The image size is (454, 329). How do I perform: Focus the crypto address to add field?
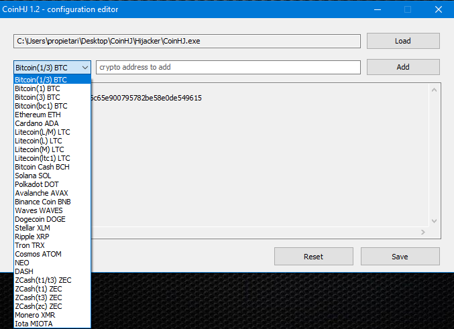(x=228, y=67)
